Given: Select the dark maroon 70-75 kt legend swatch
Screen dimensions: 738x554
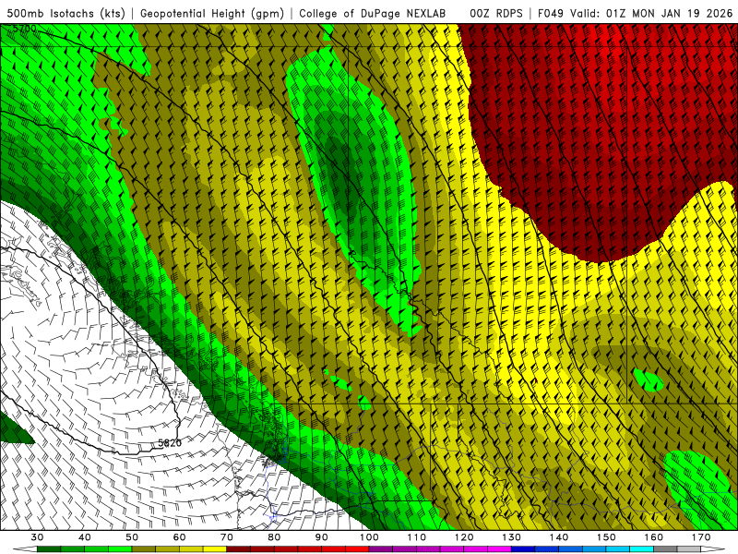Looking at the screenshot, I should (x=239, y=550).
